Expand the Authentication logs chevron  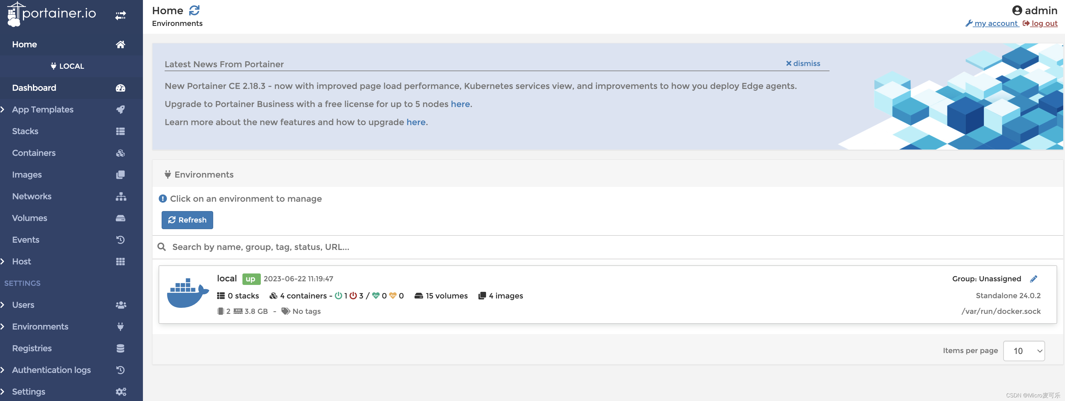[2, 370]
